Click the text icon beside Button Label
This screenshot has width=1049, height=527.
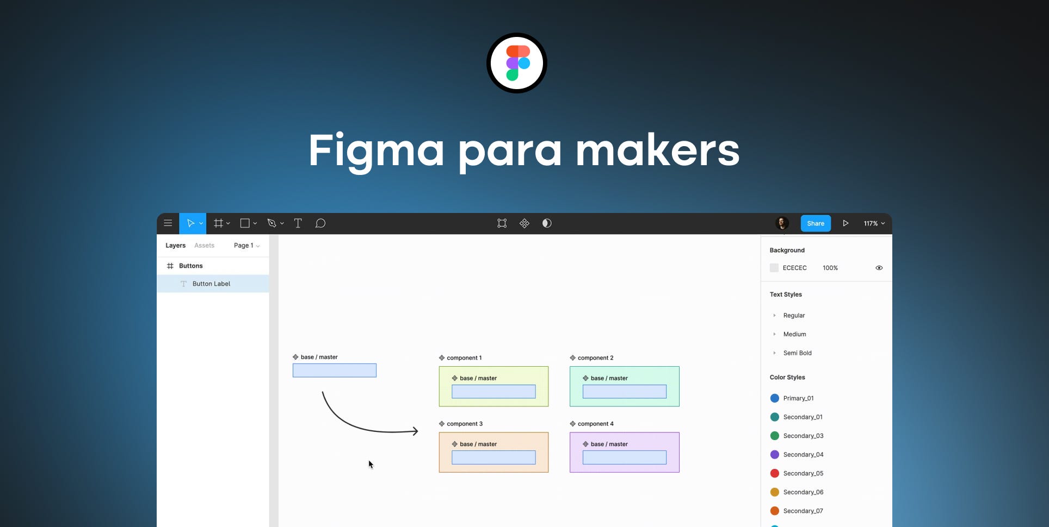tap(183, 284)
